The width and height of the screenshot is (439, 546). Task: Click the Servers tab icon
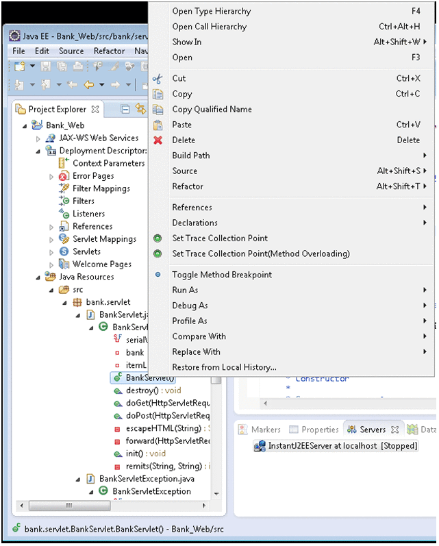[351, 430]
